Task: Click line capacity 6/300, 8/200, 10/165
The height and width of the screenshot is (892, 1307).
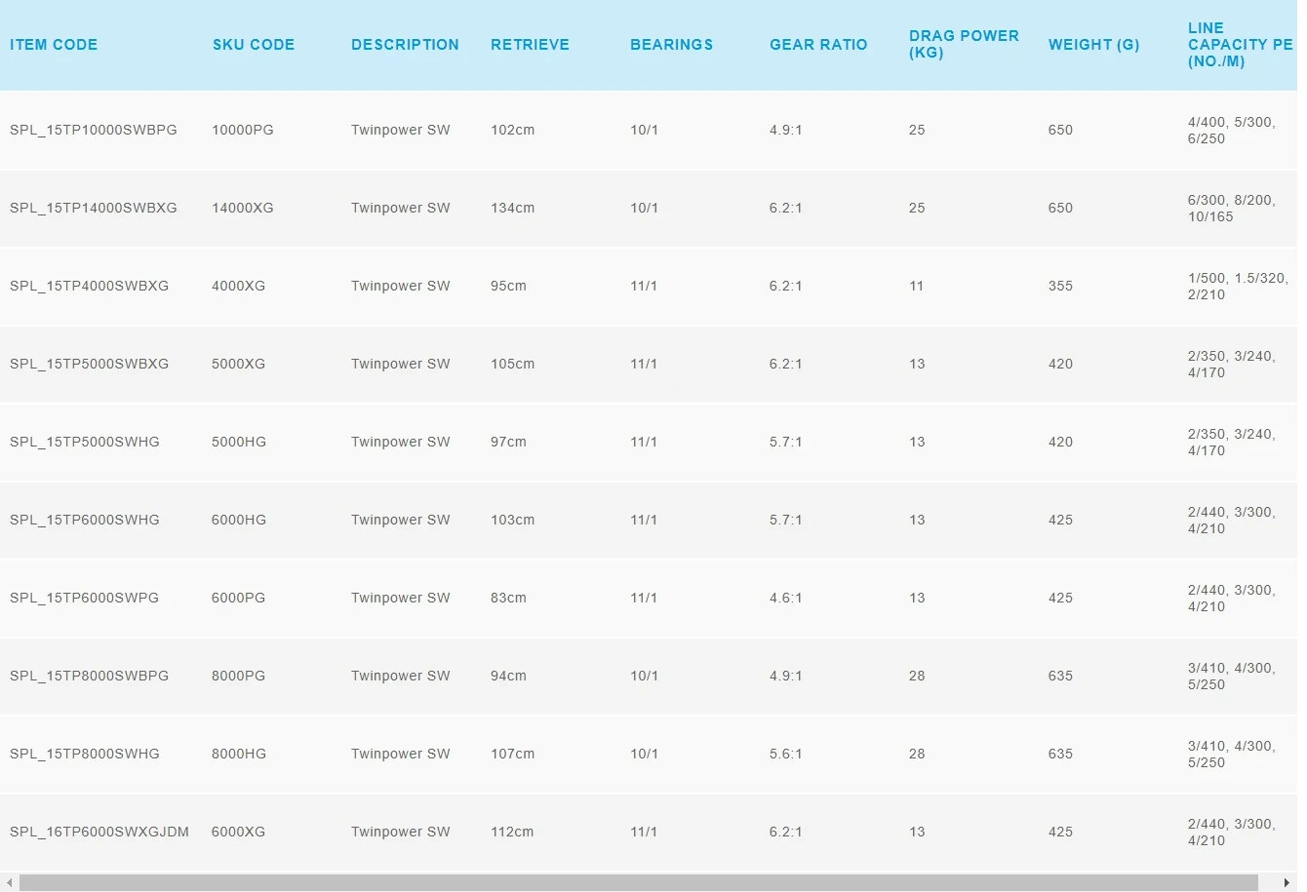Action: [x=1232, y=208]
